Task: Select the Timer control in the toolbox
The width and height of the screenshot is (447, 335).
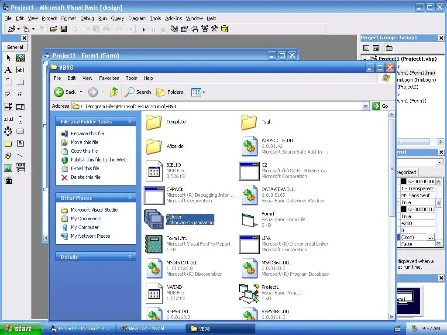Action: [8, 131]
